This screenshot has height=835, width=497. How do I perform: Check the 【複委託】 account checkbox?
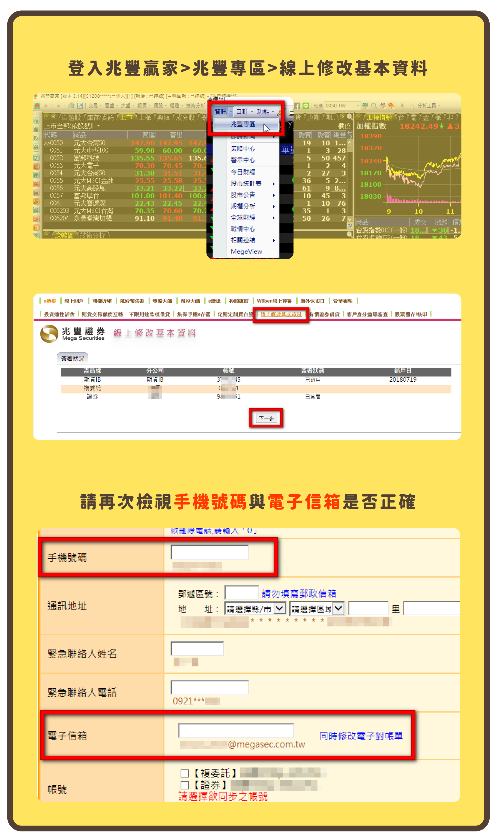tap(184, 773)
